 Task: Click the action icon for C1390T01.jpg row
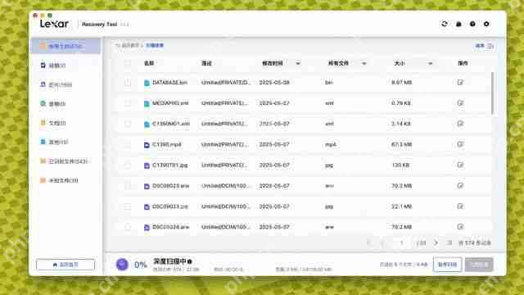[460, 165]
